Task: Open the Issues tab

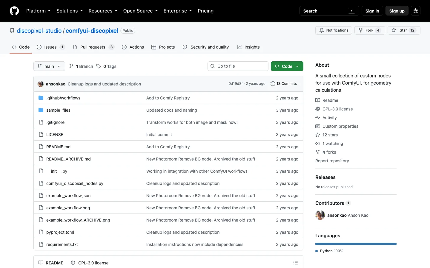Action: (x=51, y=47)
